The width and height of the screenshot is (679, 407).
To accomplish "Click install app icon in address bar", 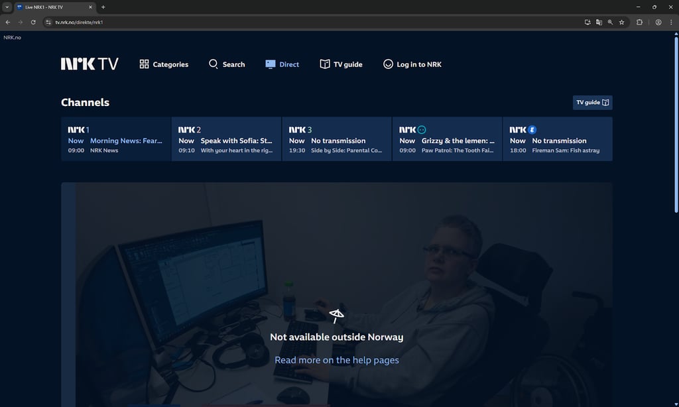I will click(587, 22).
